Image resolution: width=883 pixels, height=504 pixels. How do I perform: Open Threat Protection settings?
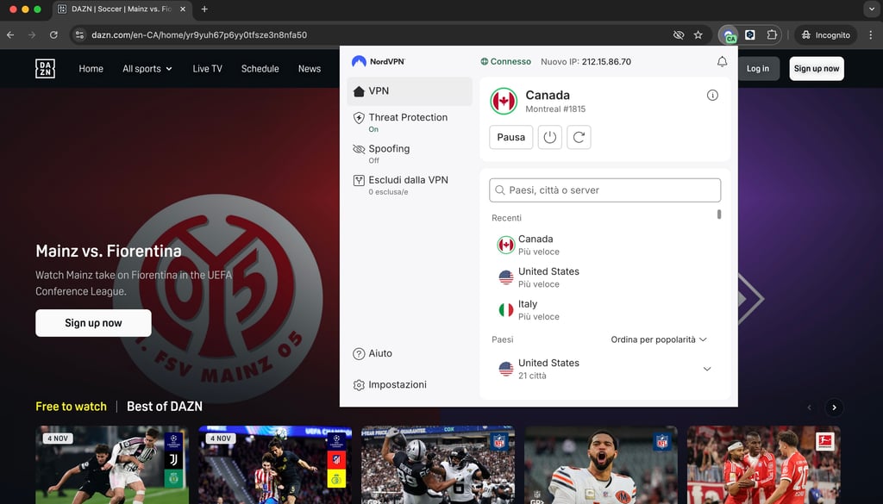click(408, 122)
